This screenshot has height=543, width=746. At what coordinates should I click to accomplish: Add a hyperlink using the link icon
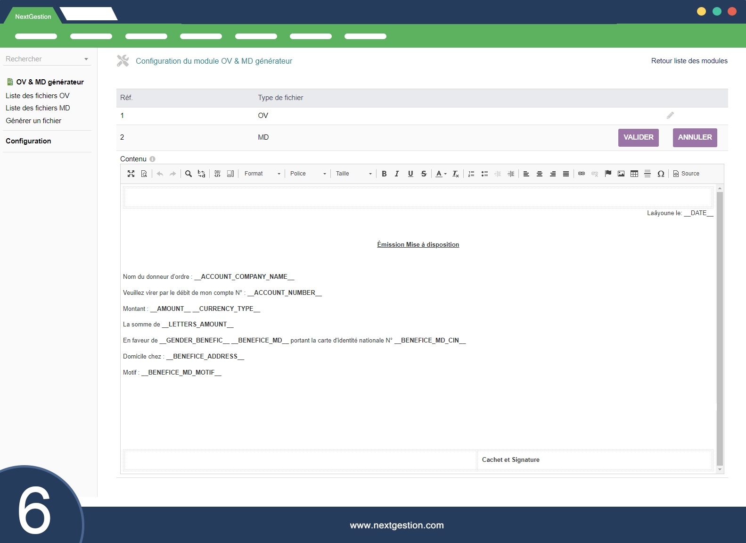pyautogui.click(x=582, y=174)
